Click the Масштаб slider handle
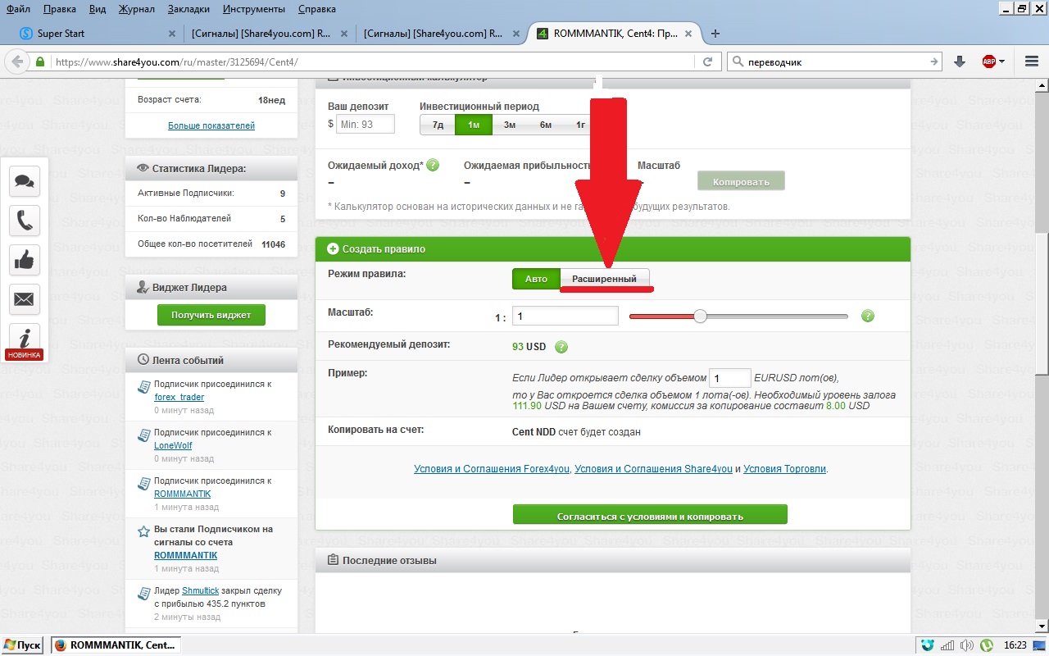Image resolution: width=1049 pixels, height=656 pixels. pos(700,316)
